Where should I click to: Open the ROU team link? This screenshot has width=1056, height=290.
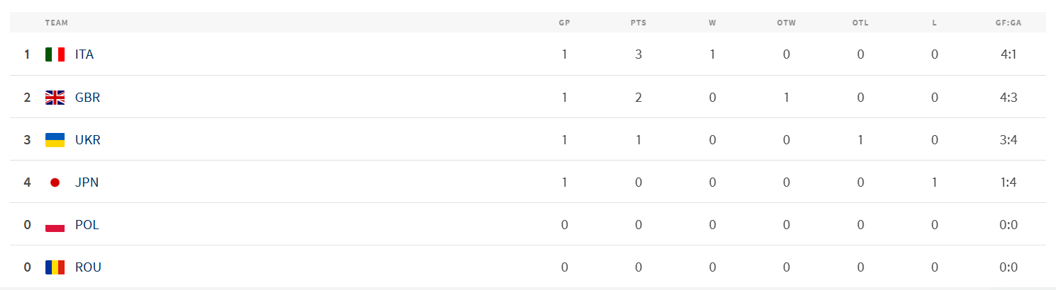(x=88, y=267)
